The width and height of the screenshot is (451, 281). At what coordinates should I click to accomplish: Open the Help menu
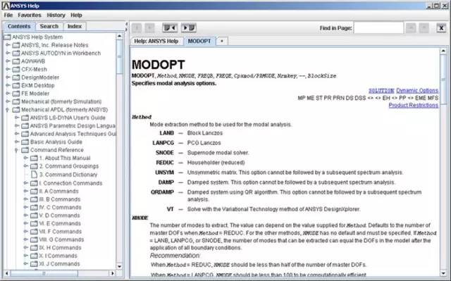coord(76,15)
